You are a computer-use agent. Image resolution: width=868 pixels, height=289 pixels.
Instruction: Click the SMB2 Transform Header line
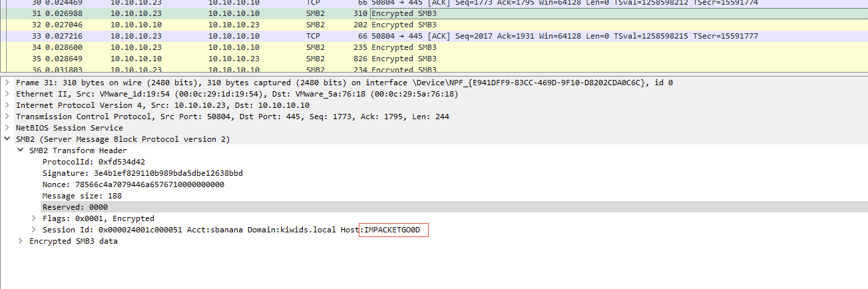(x=78, y=150)
